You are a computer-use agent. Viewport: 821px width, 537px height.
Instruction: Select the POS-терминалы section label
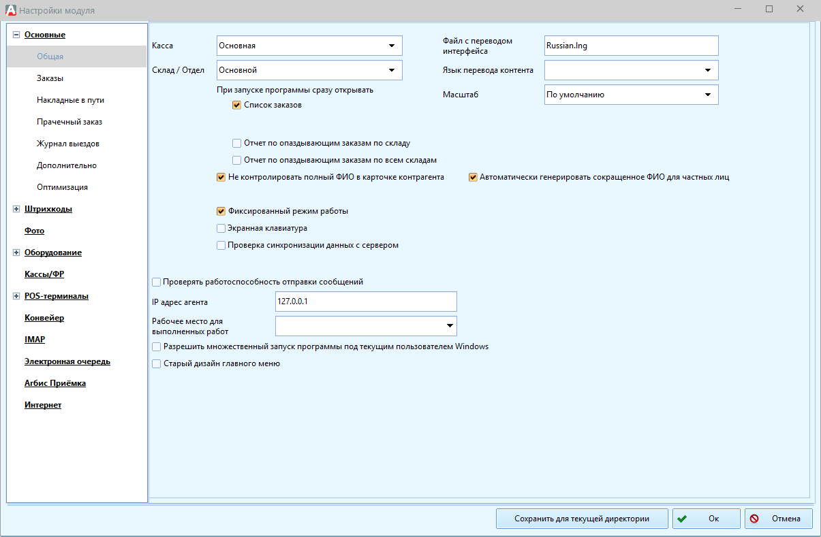pos(57,296)
